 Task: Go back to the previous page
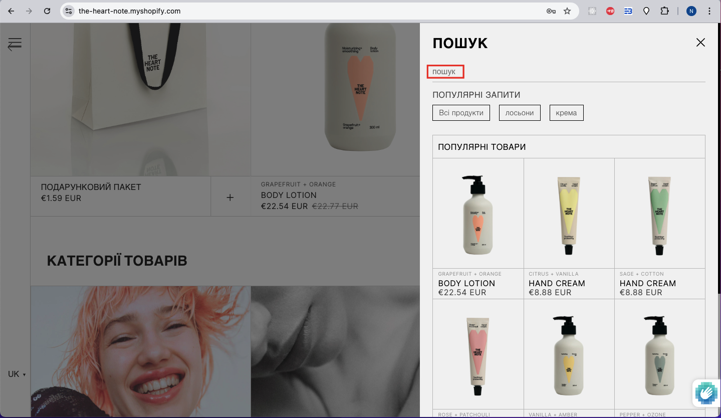(11, 11)
